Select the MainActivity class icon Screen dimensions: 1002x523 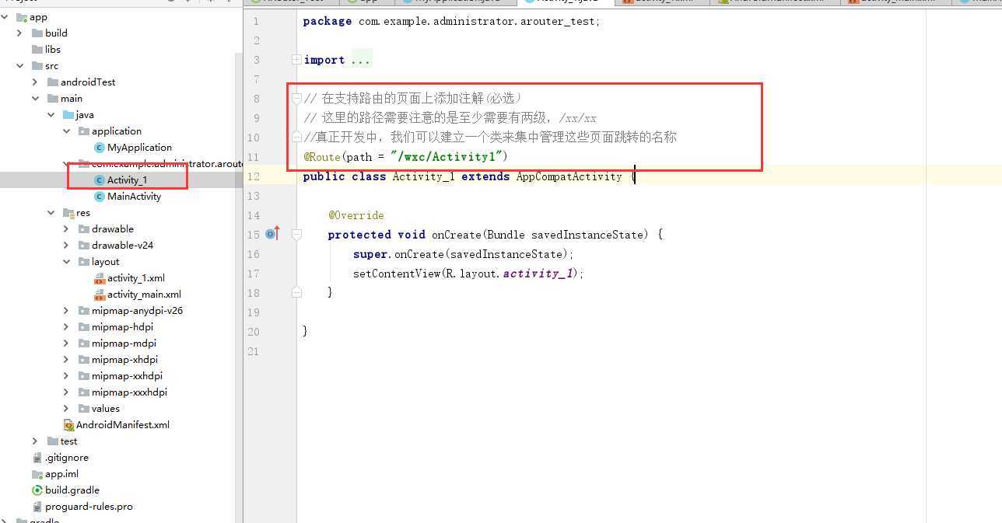99,197
